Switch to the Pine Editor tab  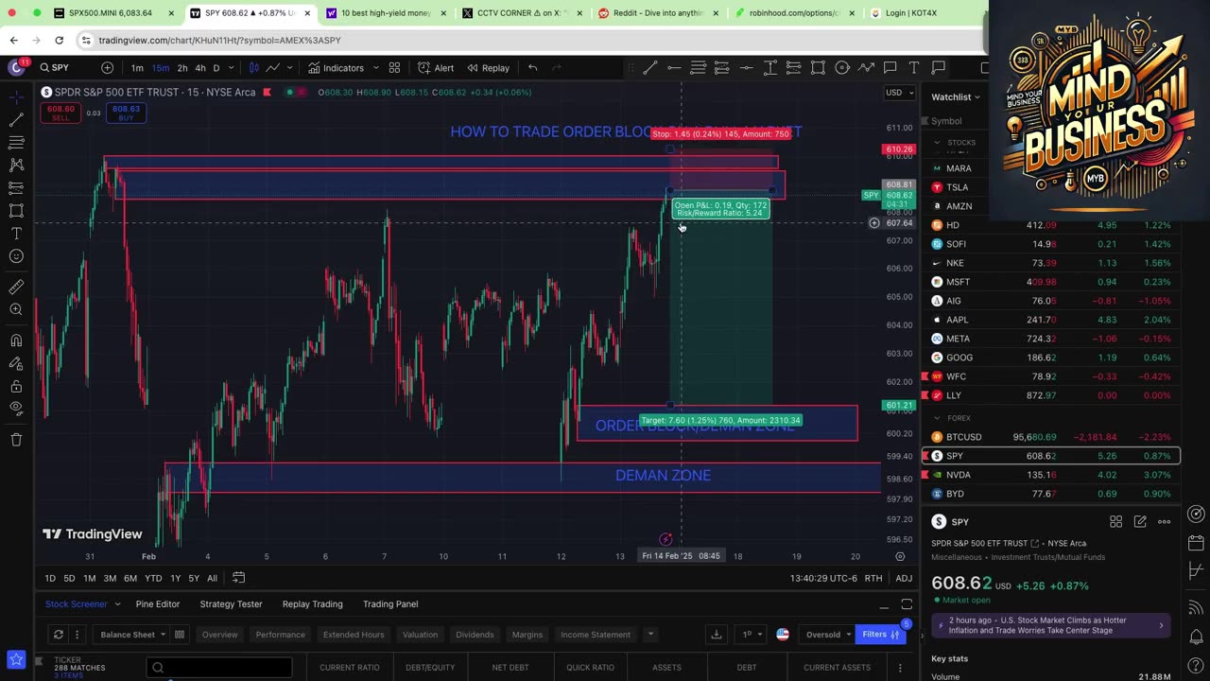pyautogui.click(x=158, y=604)
